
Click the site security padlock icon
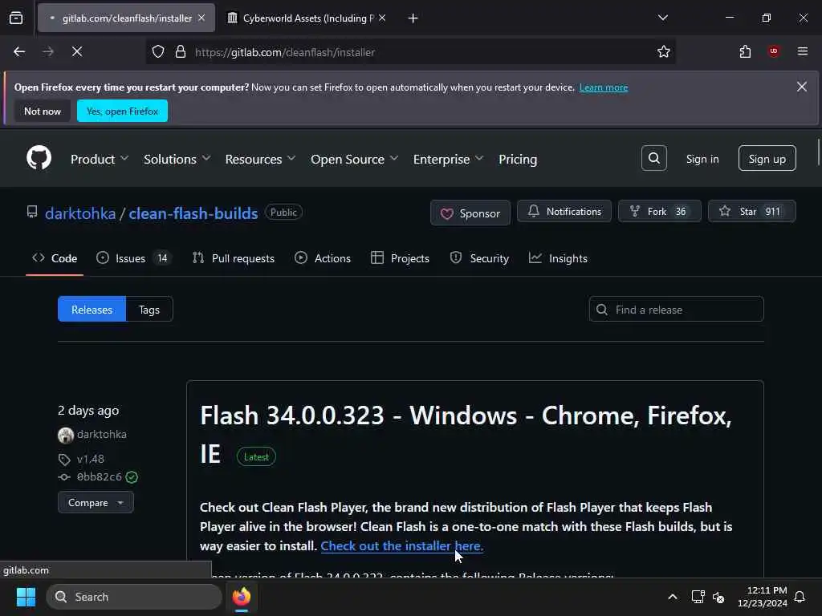pos(181,51)
